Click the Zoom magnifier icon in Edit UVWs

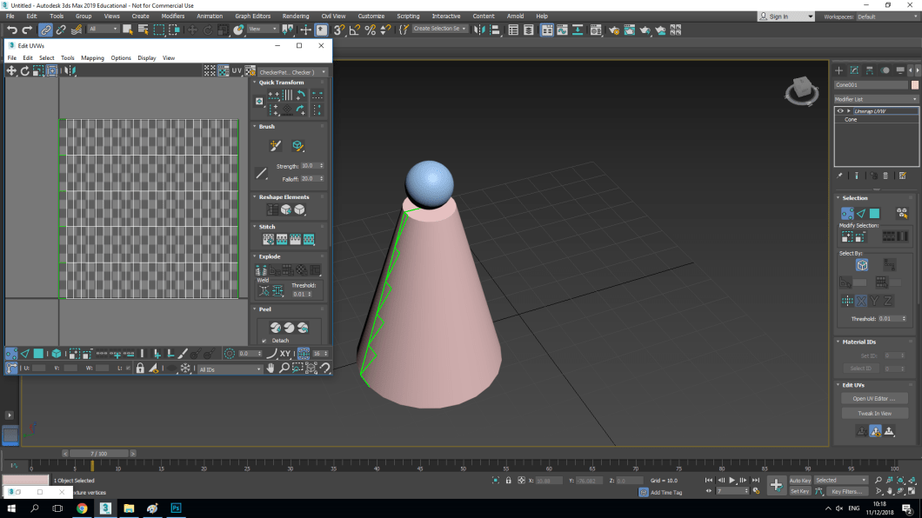(x=284, y=368)
